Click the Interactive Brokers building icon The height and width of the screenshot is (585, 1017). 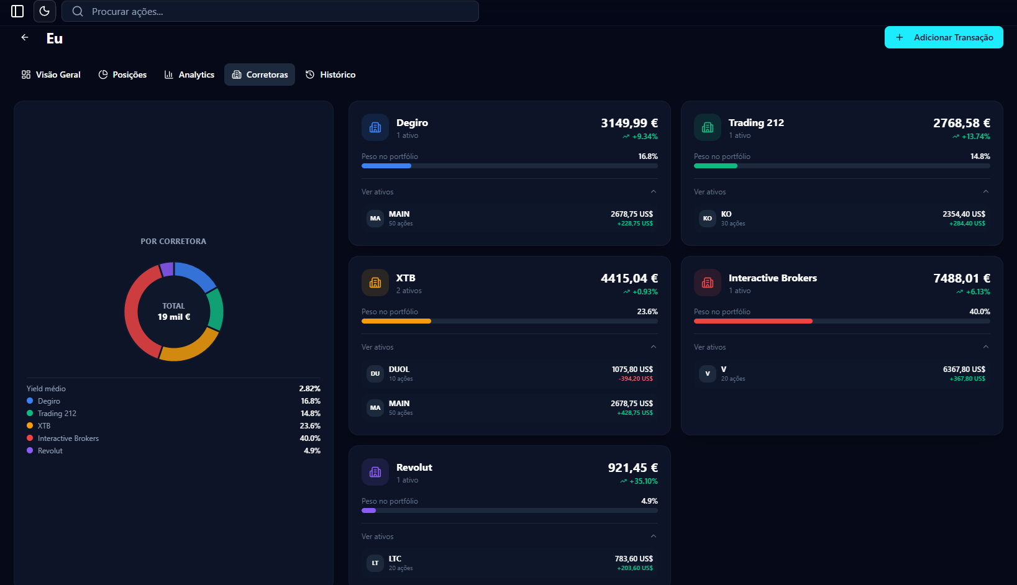click(x=708, y=283)
